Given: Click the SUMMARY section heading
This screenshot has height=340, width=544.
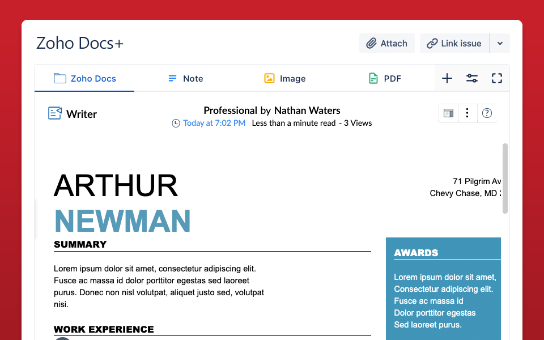Looking at the screenshot, I should click(x=80, y=244).
